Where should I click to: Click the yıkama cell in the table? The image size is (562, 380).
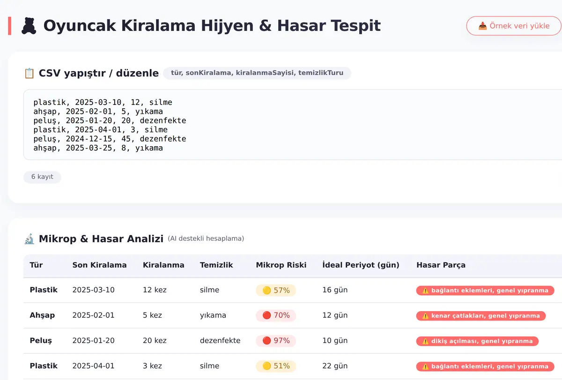click(213, 315)
